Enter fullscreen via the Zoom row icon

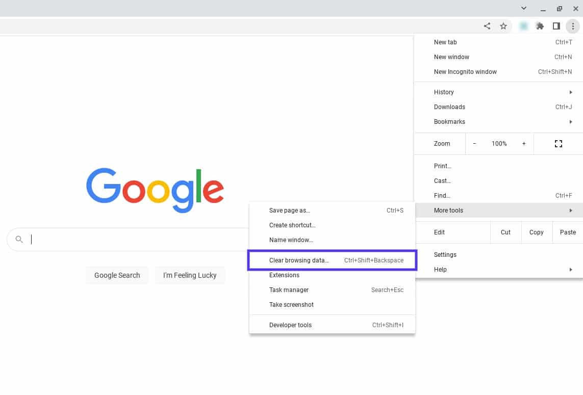(x=558, y=144)
